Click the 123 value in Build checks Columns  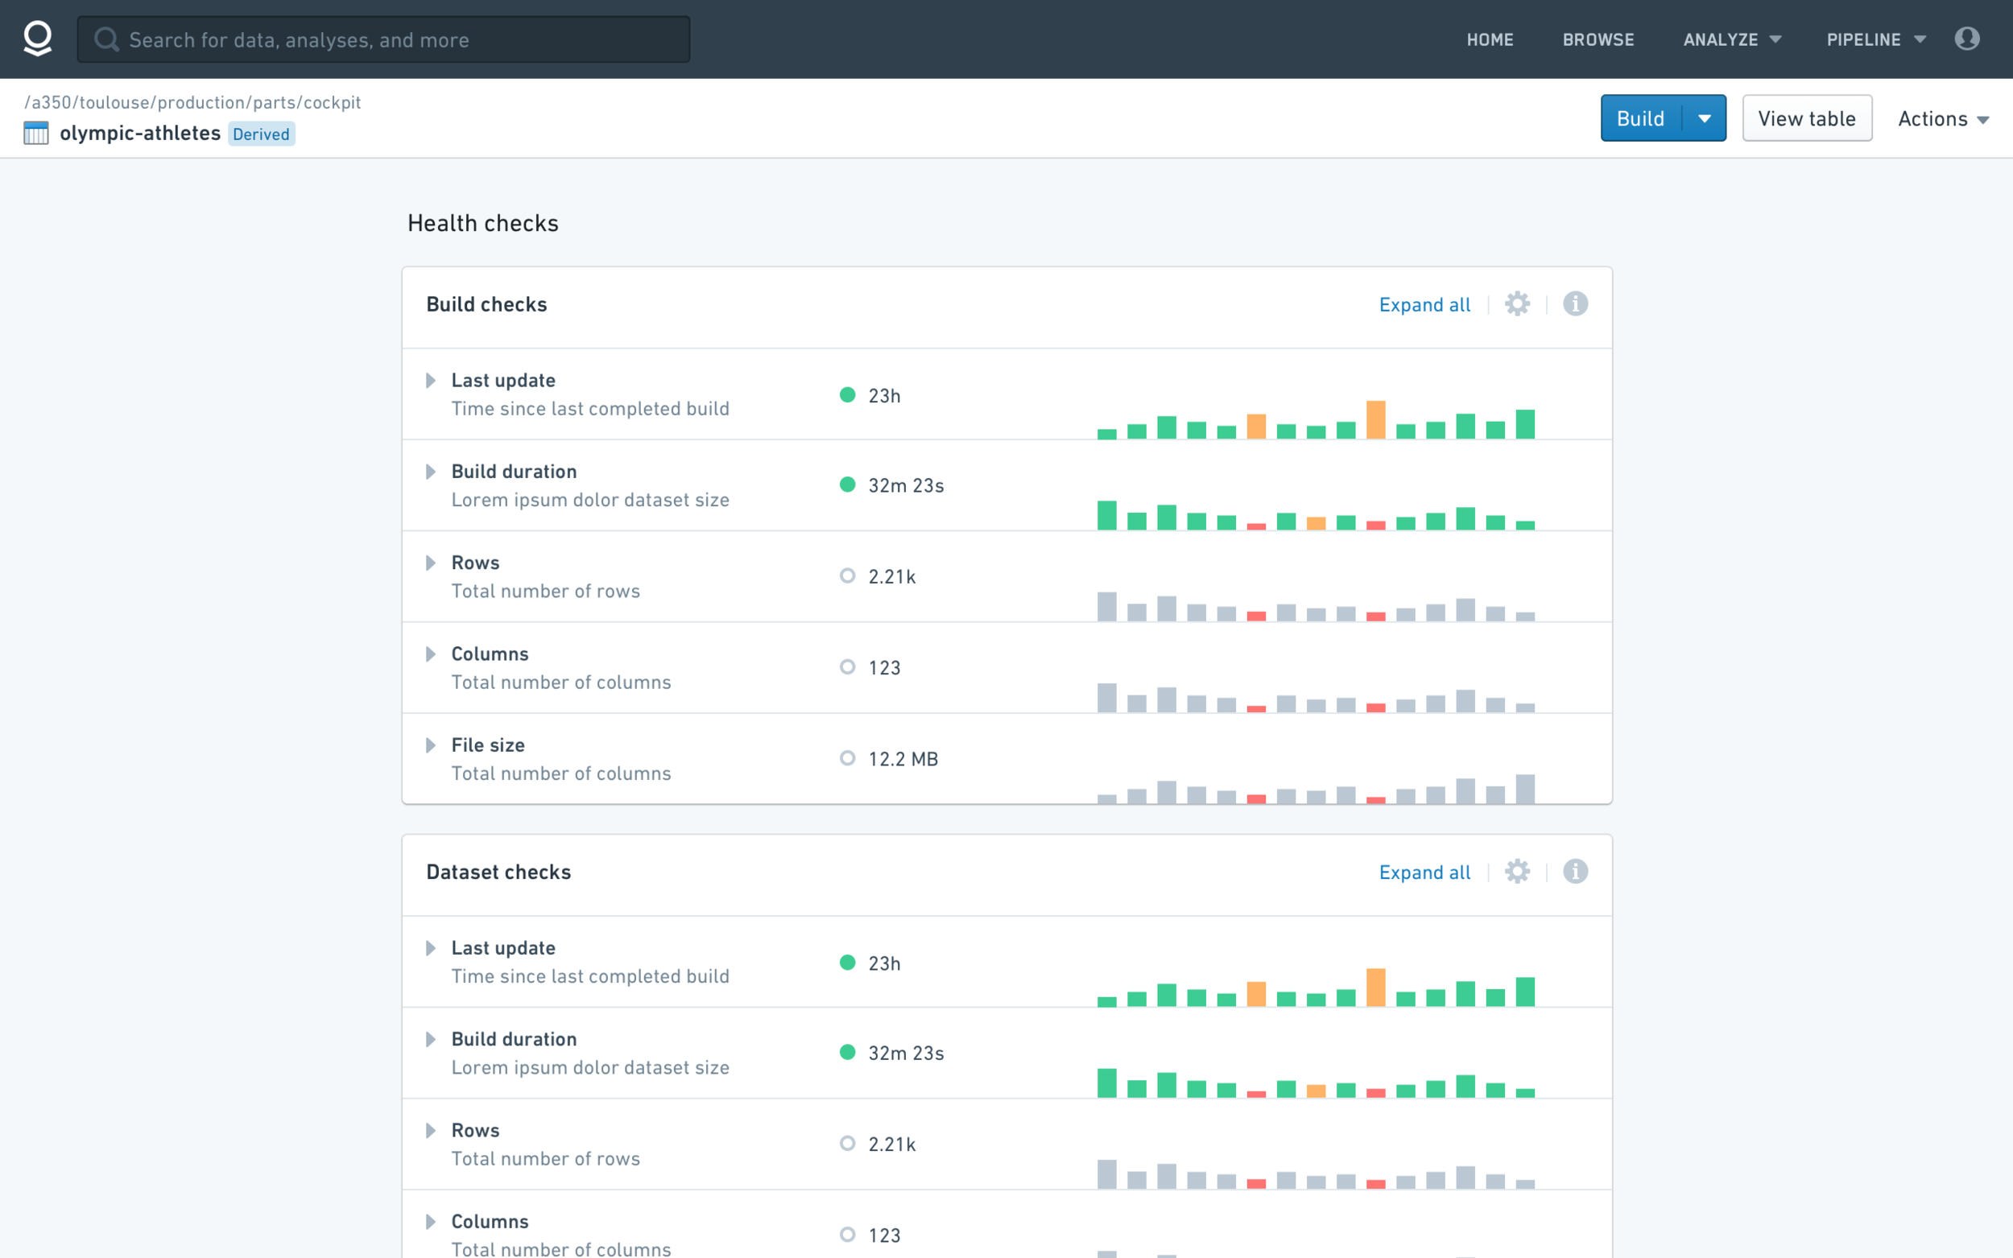pyautogui.click(x=884, y=667)
